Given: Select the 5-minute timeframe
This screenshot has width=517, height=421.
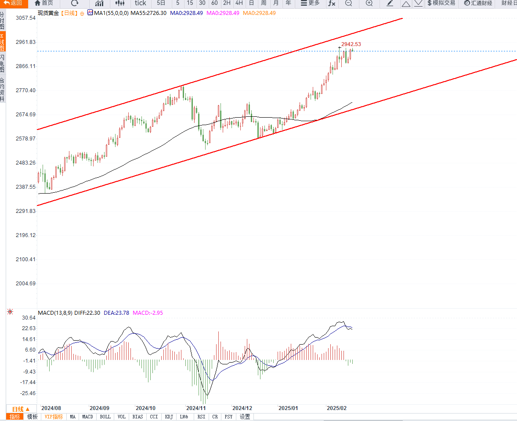Looking at the screenshot, I should (178, 4).
